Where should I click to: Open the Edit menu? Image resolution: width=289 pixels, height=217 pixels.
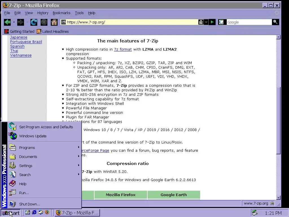point(17,13)
